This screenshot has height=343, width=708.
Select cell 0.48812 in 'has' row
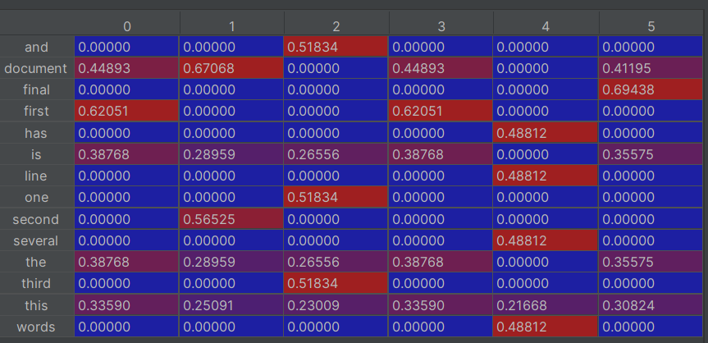[546, 133]
